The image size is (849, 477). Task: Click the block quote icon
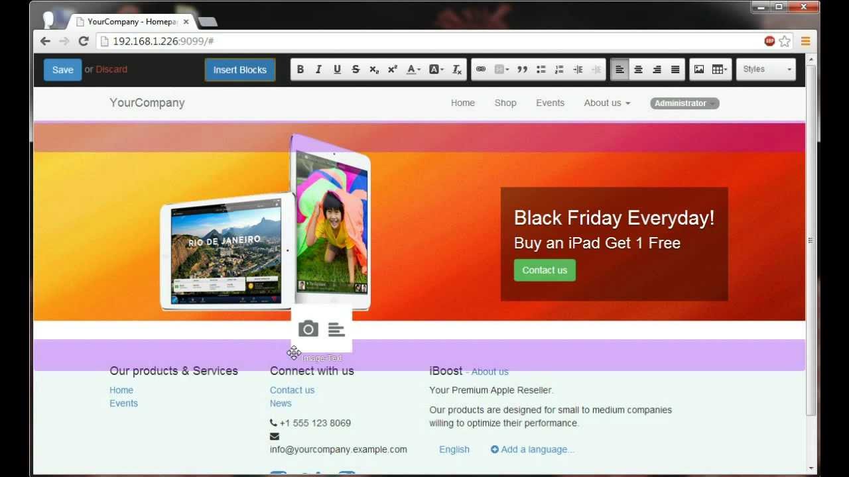coord(522,70)
